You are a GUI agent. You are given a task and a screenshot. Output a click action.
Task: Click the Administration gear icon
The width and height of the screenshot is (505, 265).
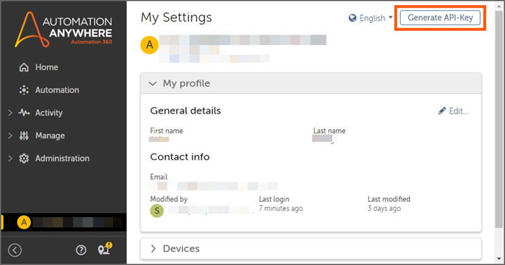click(x=24, y=158)
